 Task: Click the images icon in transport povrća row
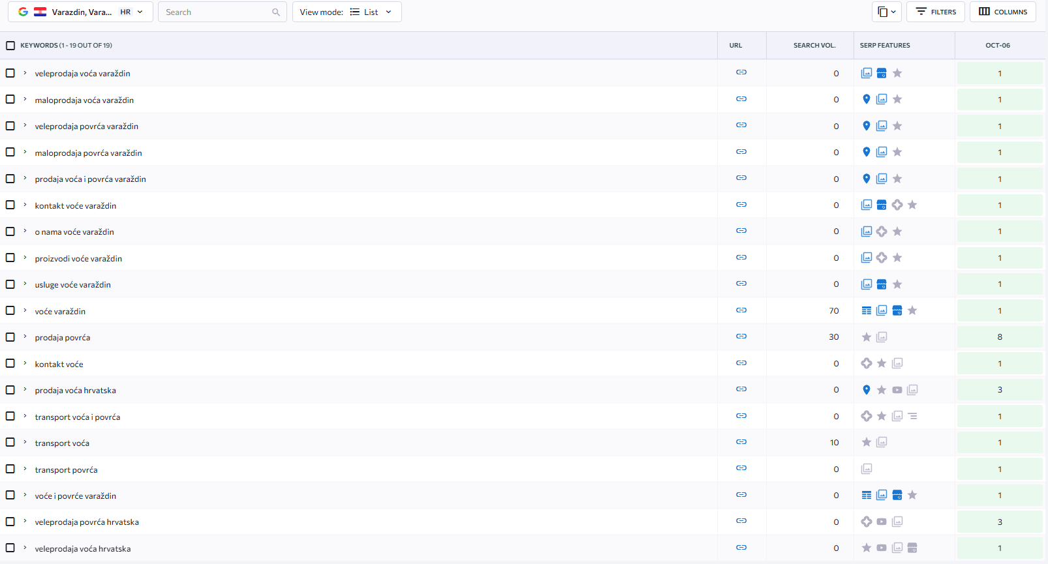866,469
